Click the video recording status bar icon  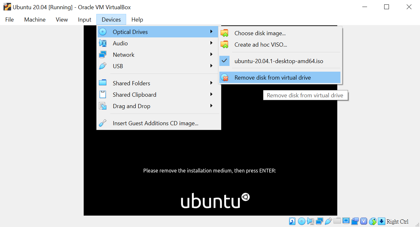[x=355, y=221]
